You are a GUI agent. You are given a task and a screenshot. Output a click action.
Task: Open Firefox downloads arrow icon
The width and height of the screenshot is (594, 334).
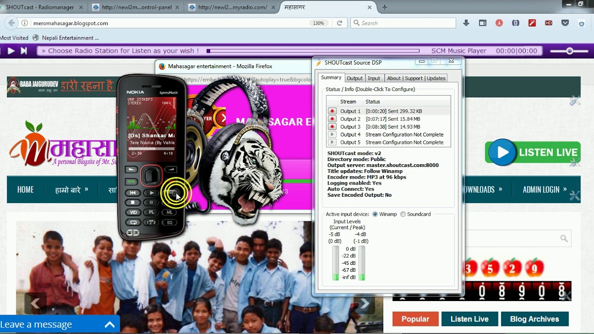pos(466,23)
